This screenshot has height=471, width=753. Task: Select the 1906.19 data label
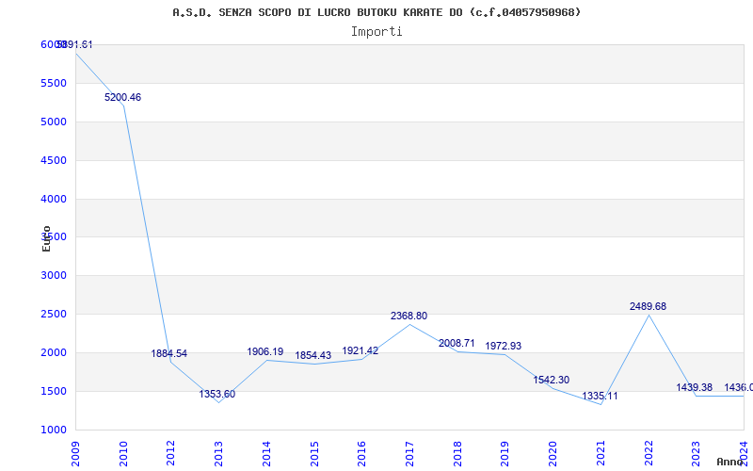point(265,351)
